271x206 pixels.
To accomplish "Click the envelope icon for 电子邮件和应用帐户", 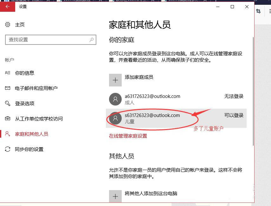I will (8, 88).
